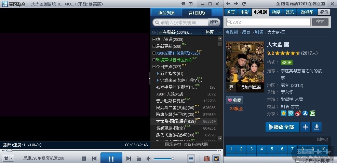Adjust the volume slider
The height and width of the screenshot is (163, 337).
[x=164, y=159]
